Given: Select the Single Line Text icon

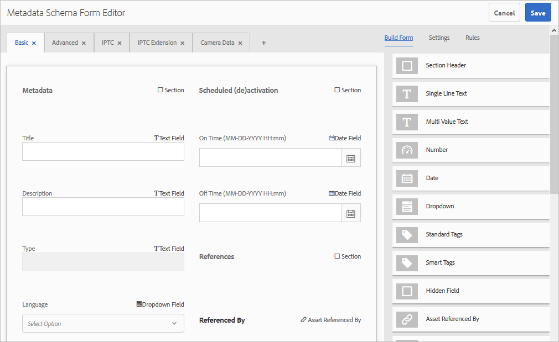Looking at the screenshot, I should (x=407, y=94).
